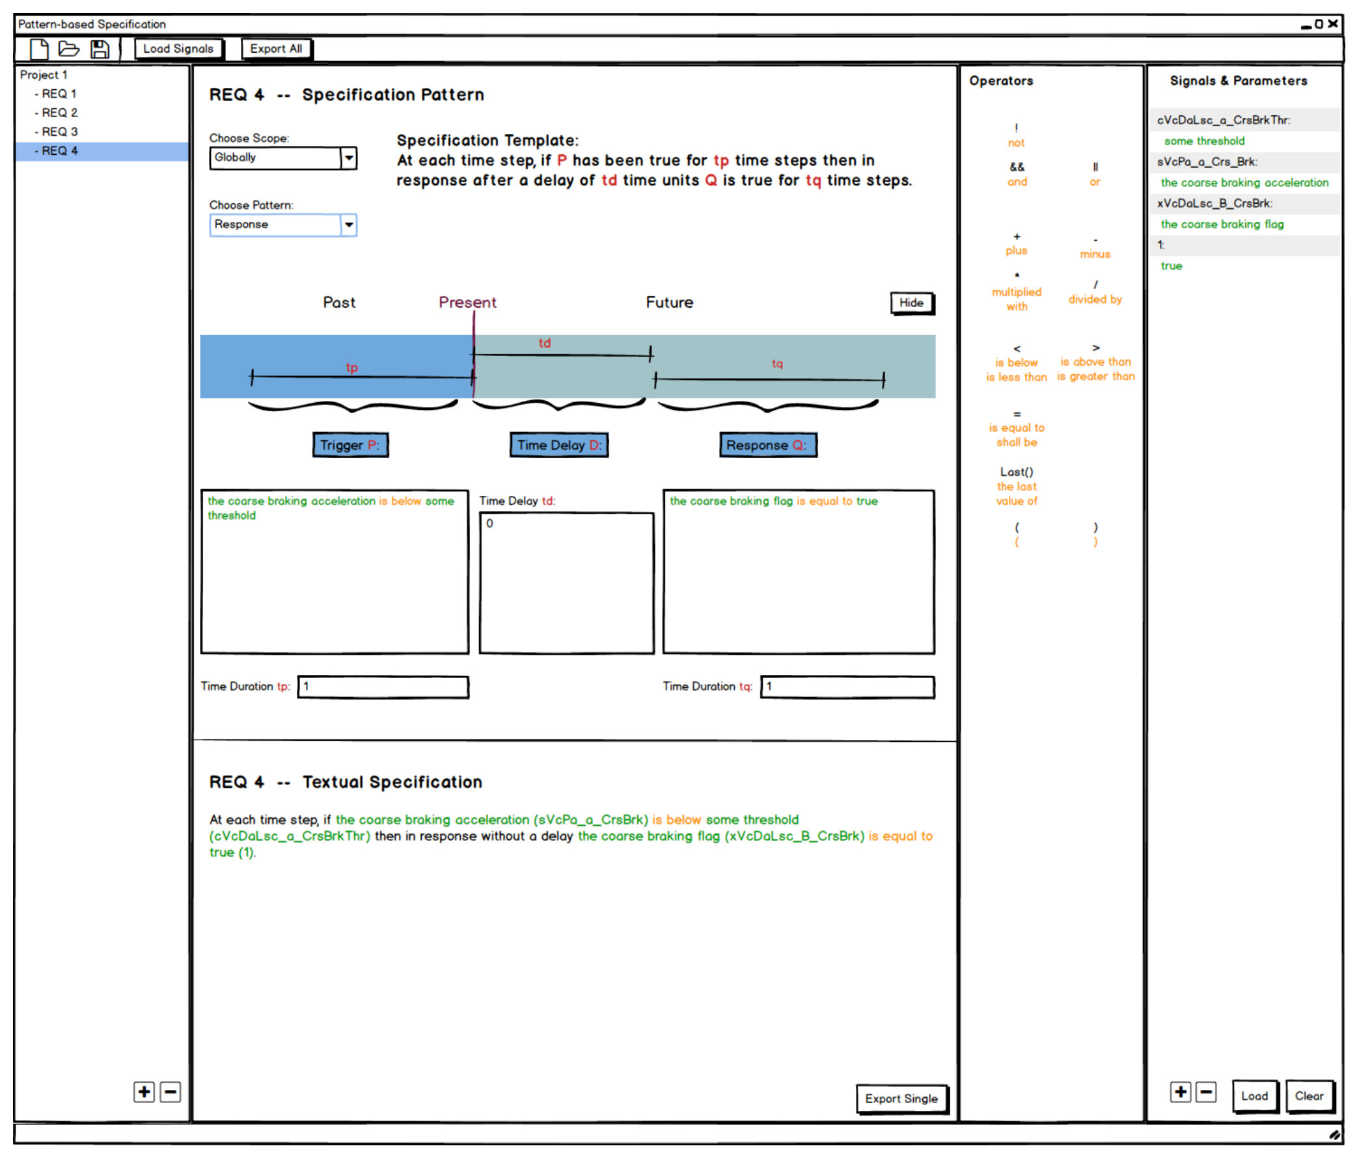Insert the '< is below' operator
Screen dimensions: 1359x1159
pyautogui.click(x=1016, y=363)
